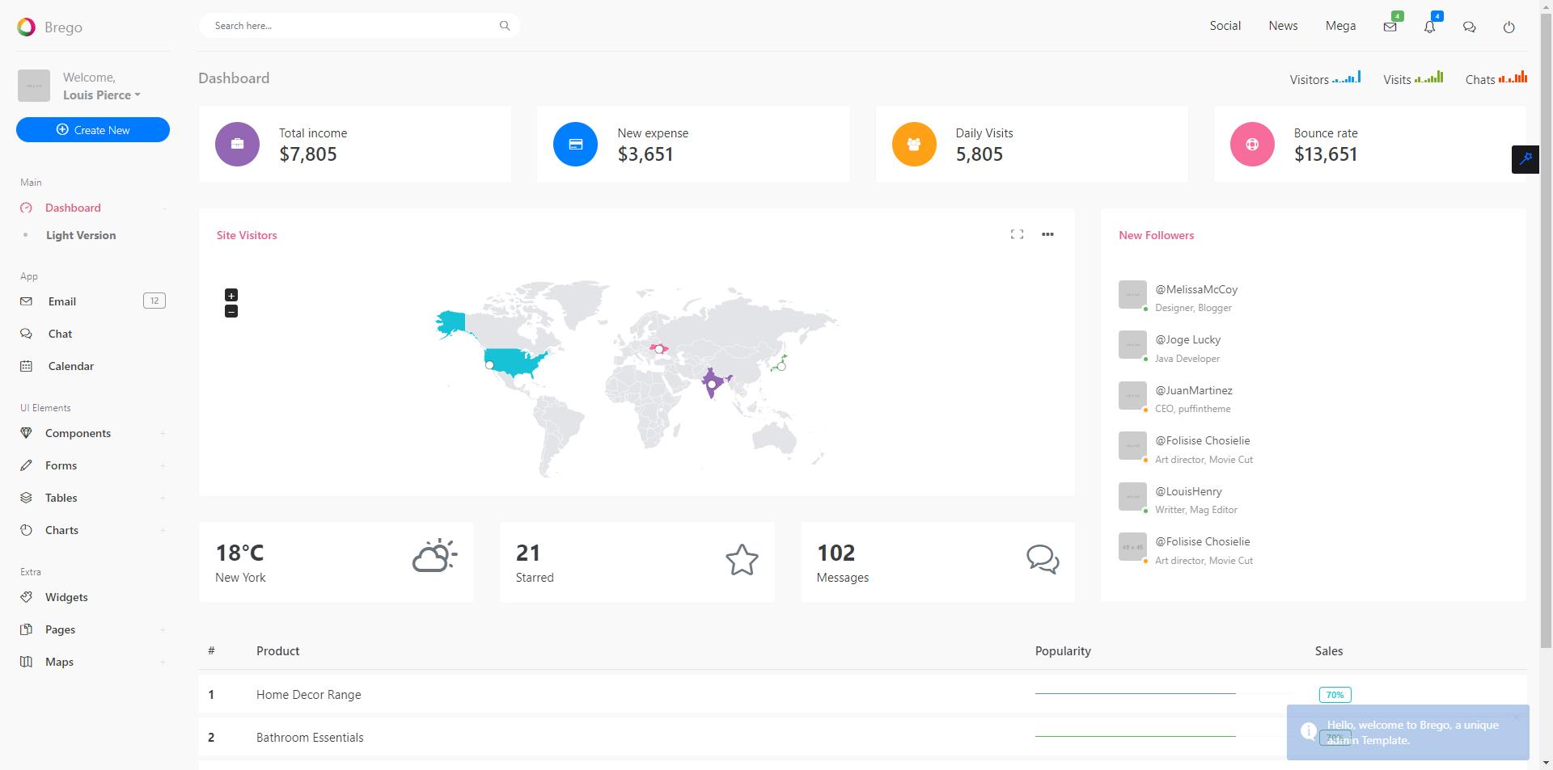Click the USA marker on map
This screenshot has height=770, width=1553.
489,365
